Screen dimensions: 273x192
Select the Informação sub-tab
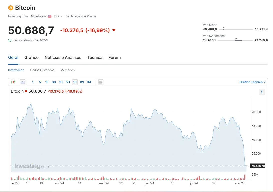tap(16, 70)
